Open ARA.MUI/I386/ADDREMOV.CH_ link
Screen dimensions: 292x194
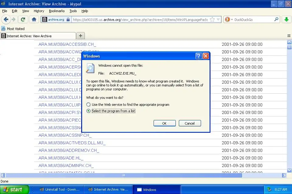69,150
